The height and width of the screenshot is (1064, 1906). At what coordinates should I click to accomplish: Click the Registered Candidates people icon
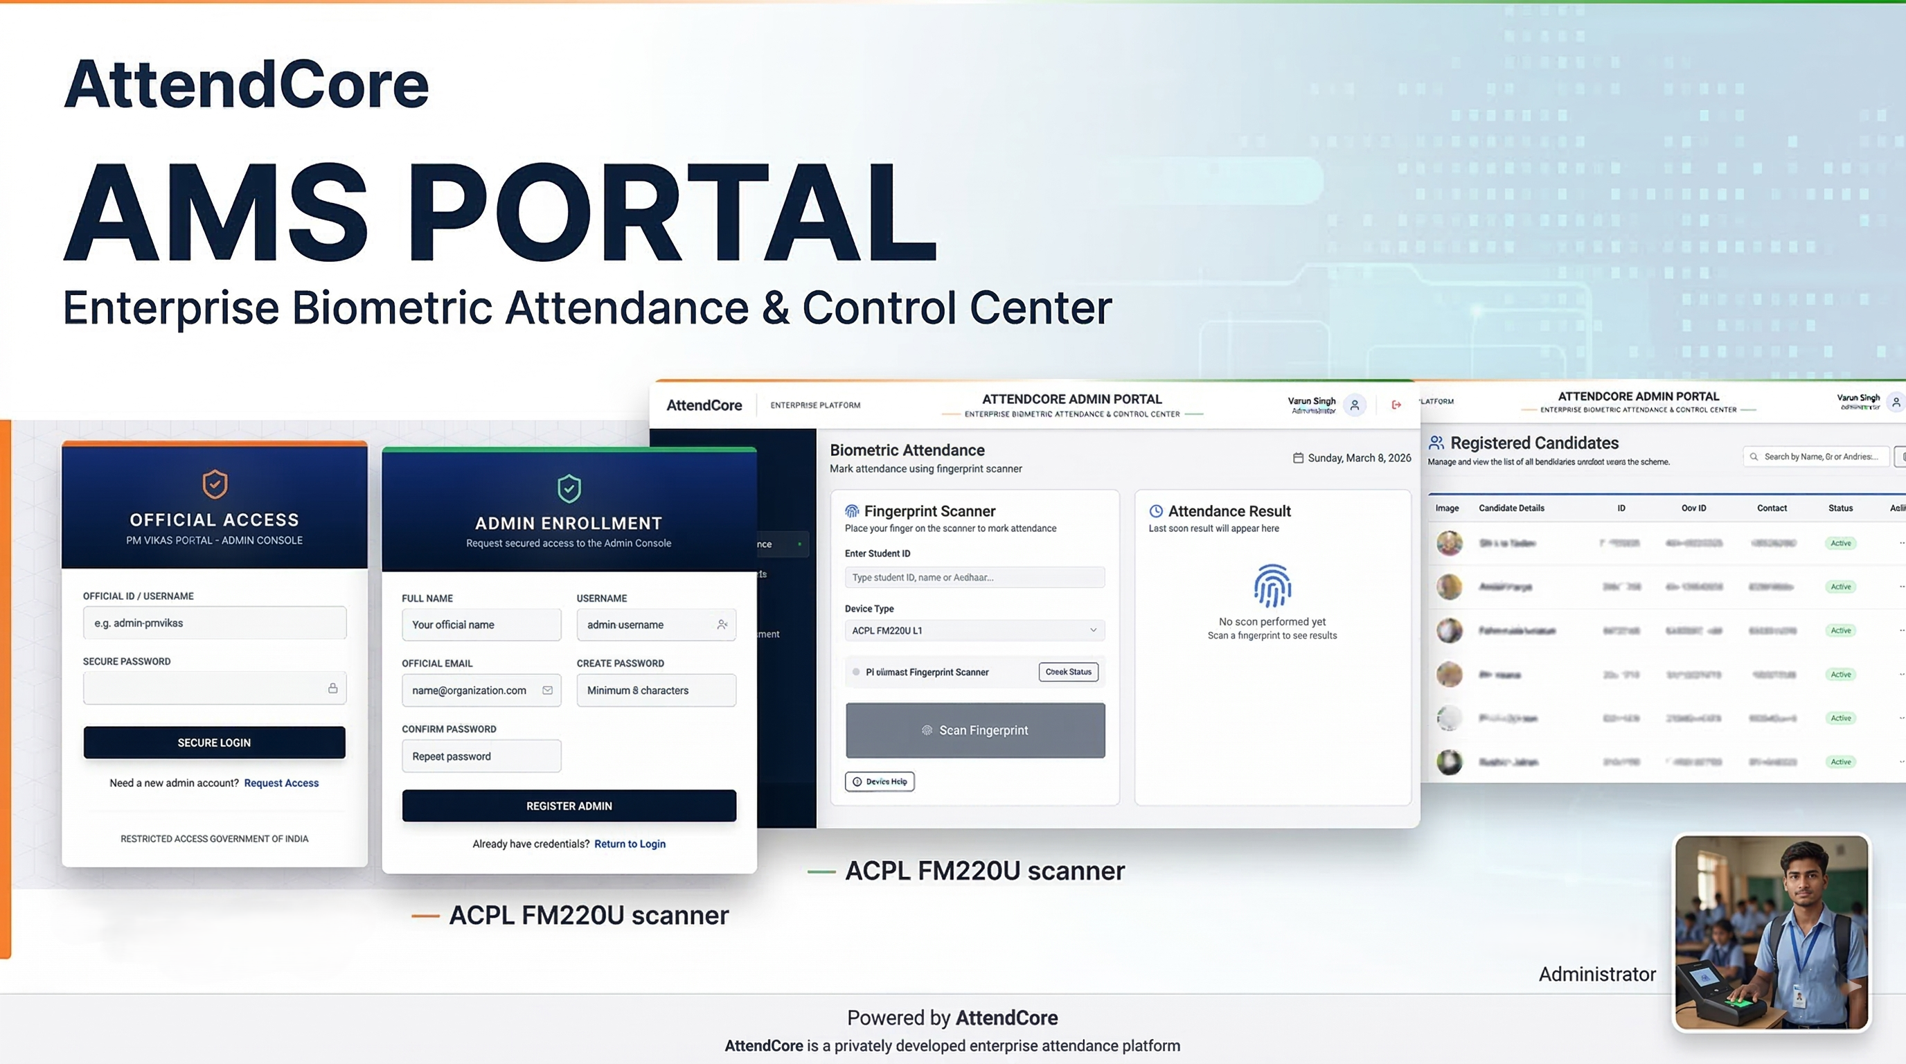pyautogui.click(x=1436, y=443)
